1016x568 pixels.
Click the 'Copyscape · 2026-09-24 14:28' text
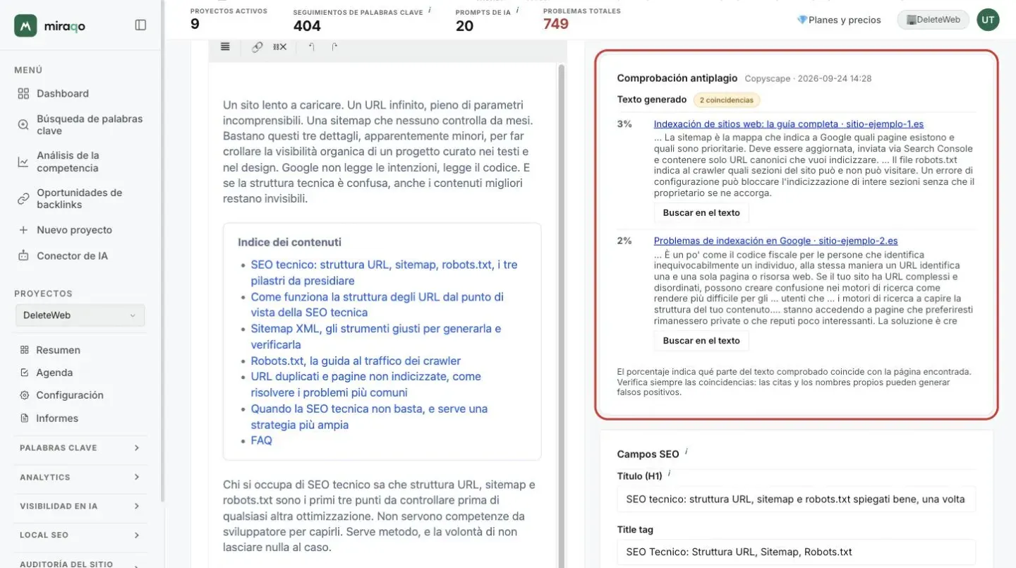click(x=808, y=78)
